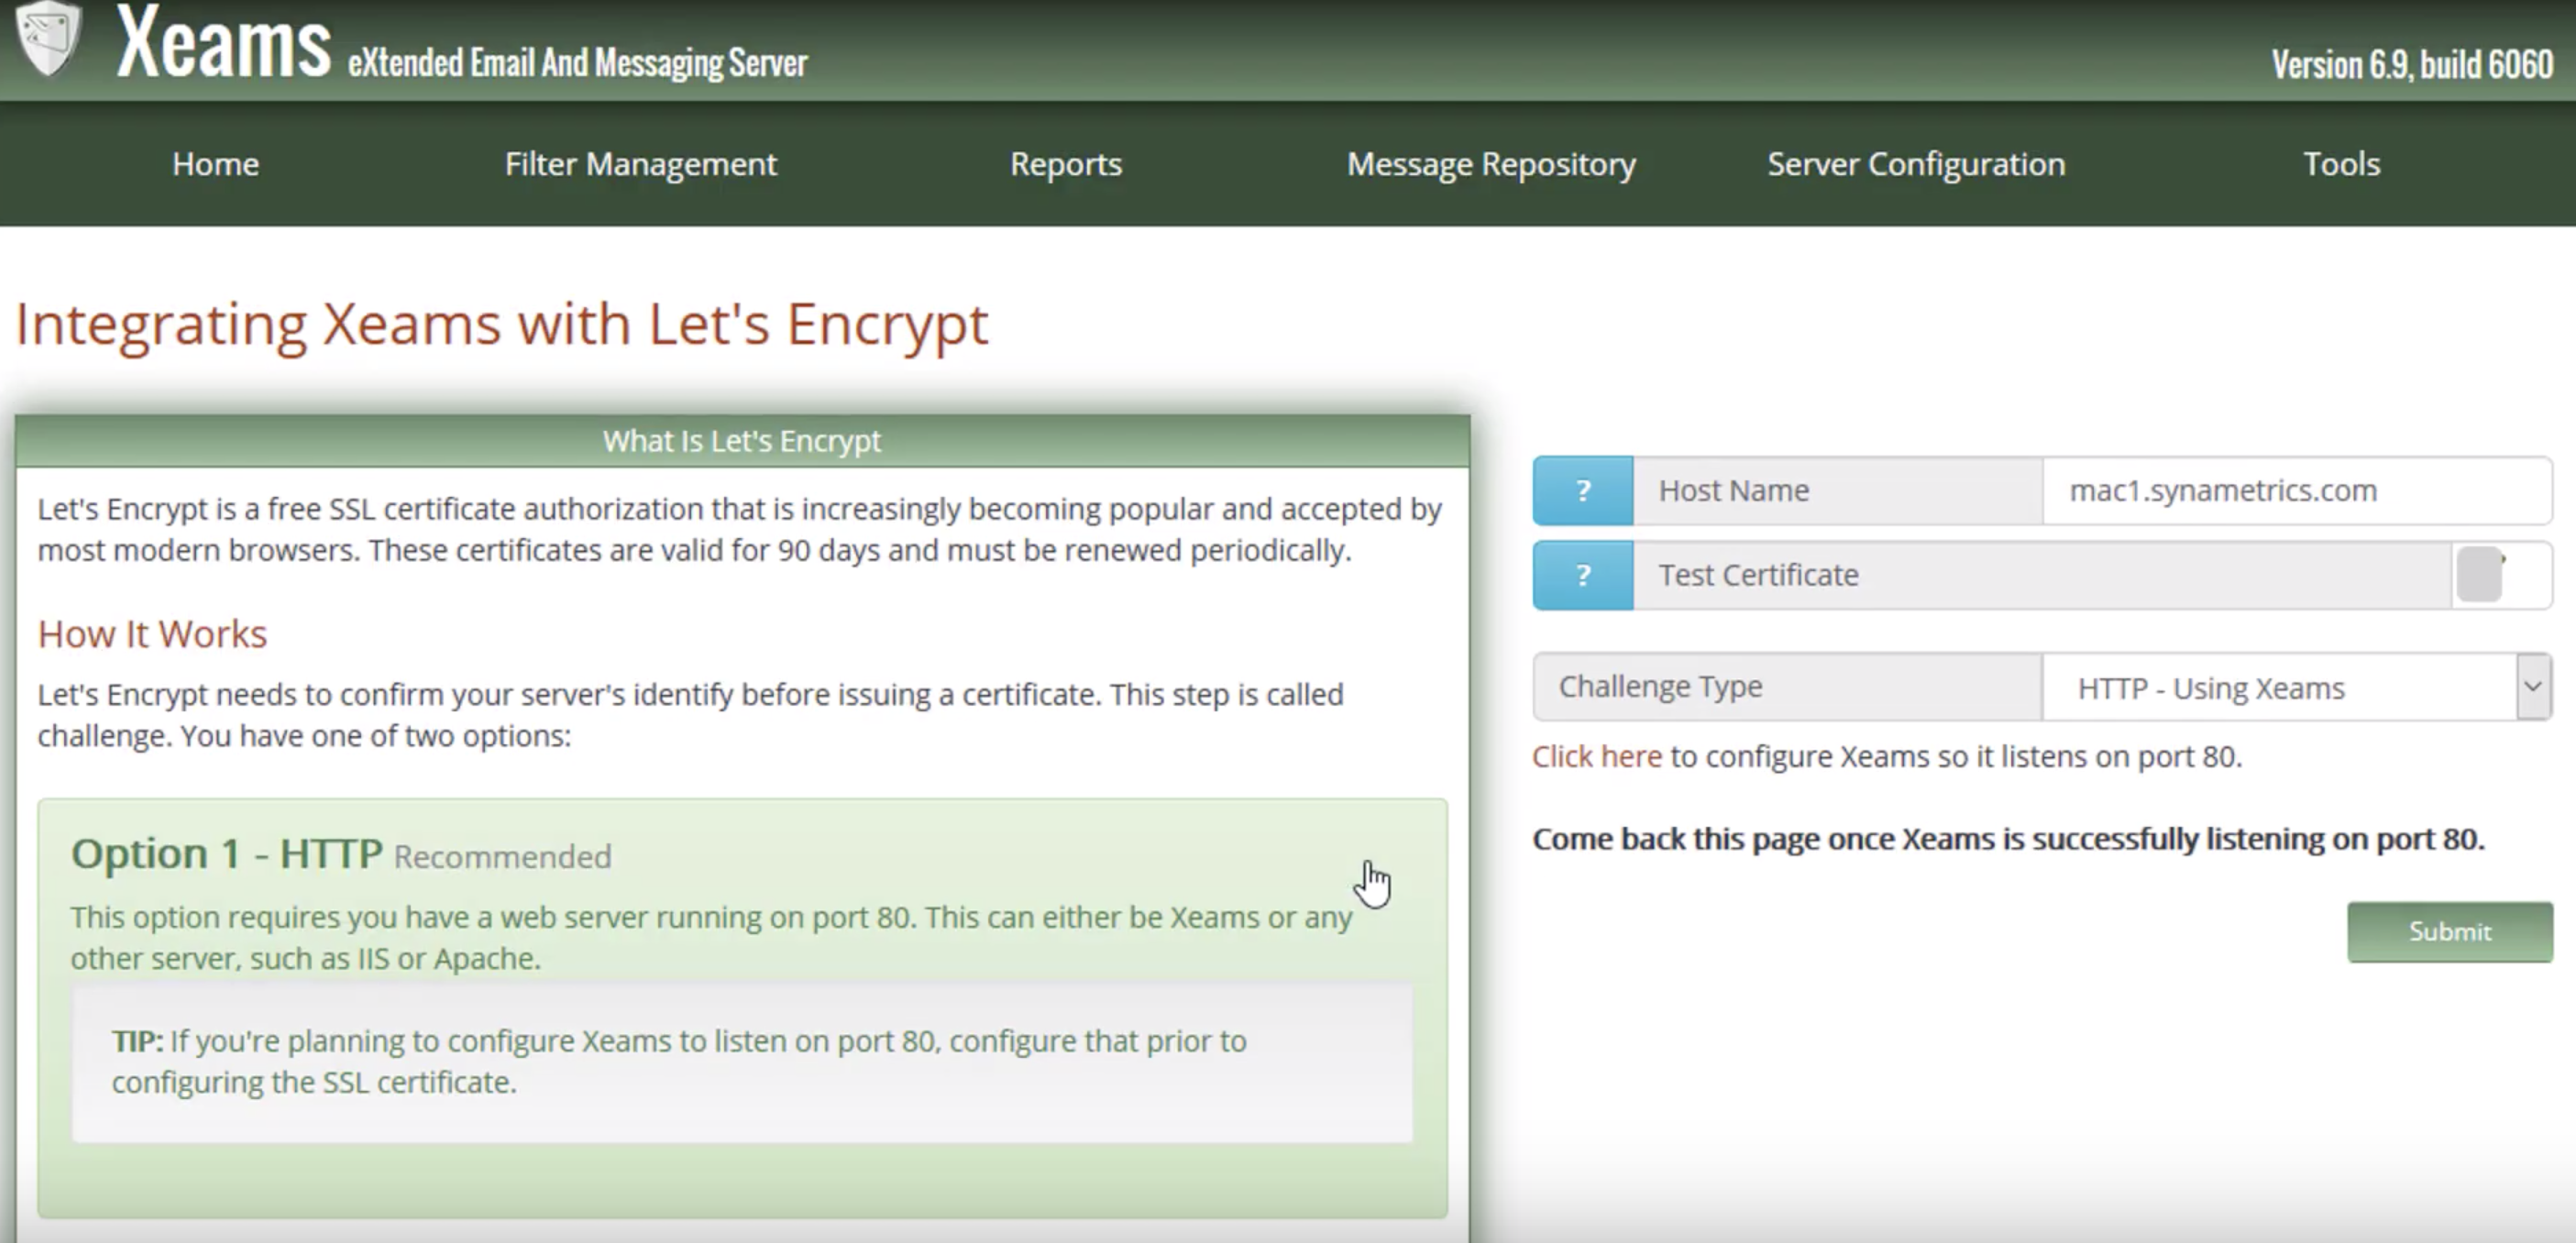Click the 'How It Works' heading
The height and width of the screenshot is (1243, 2576).
coord(152,634)
